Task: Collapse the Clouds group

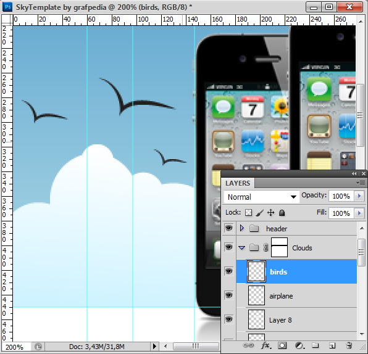Action: [242, 247]
